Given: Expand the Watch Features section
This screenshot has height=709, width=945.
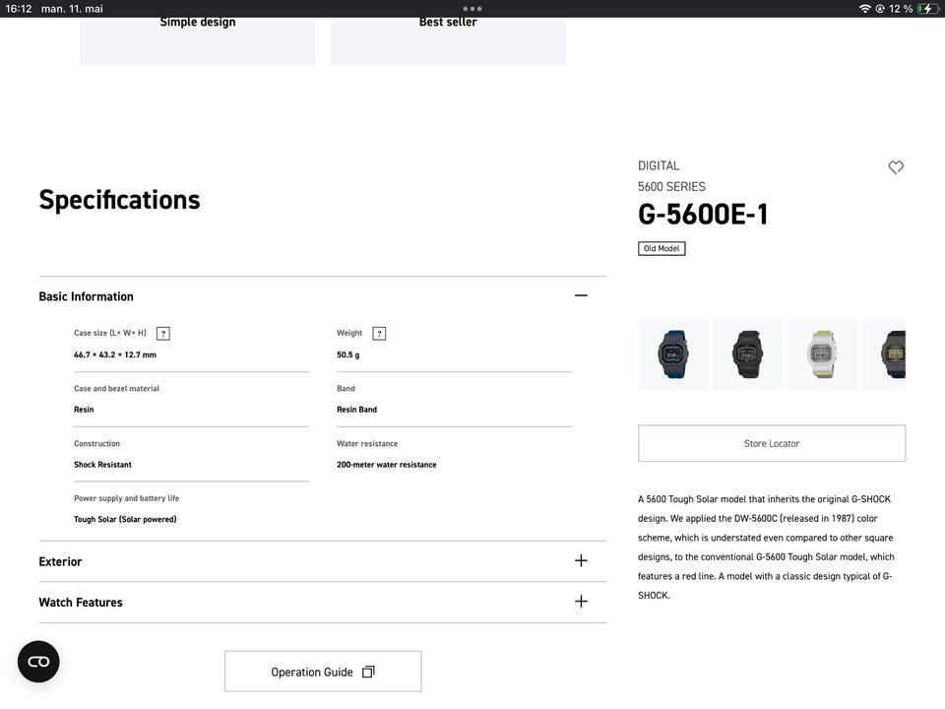Looking at the screenshot, I should 581,601.
